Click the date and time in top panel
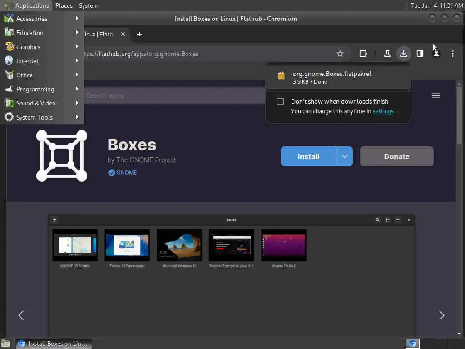The image size is (465, 349). [x=436, y=5]
